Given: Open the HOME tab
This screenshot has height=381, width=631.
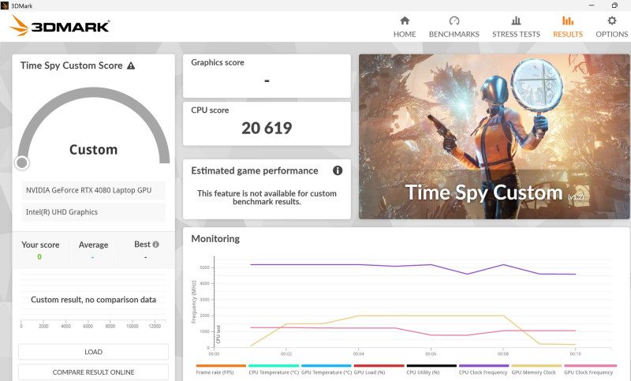Looking at the screenshot, I should point(405,28).
